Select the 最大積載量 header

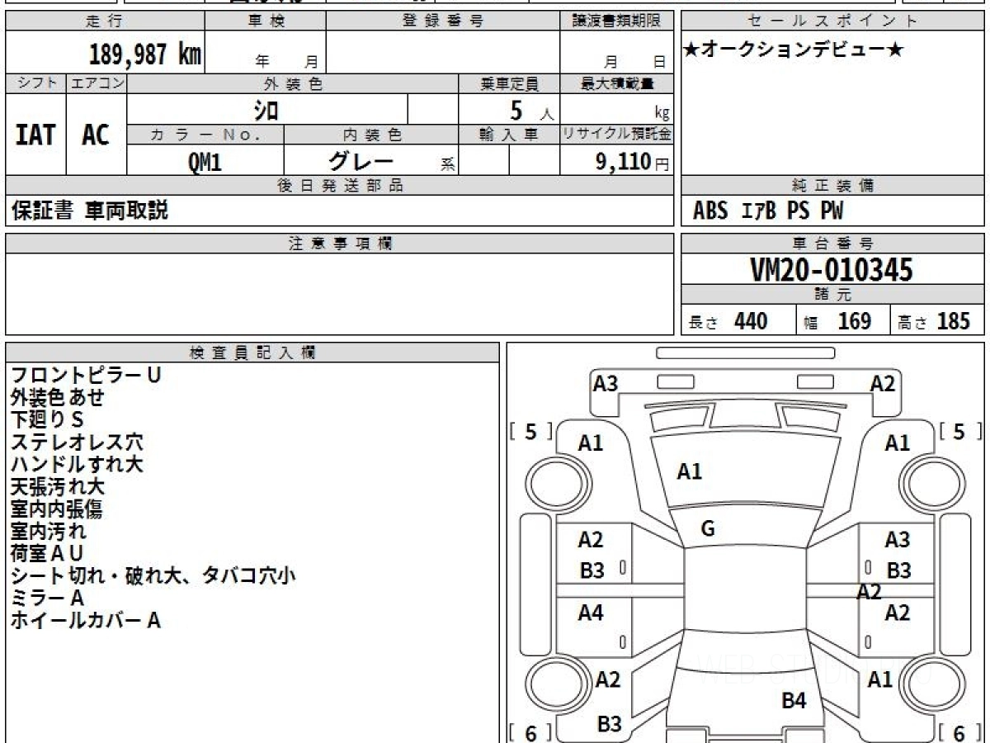tap(616, 83)
